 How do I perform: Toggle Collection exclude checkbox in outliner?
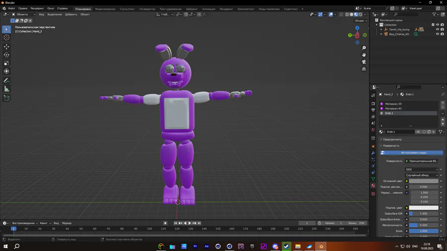point(433,25)
